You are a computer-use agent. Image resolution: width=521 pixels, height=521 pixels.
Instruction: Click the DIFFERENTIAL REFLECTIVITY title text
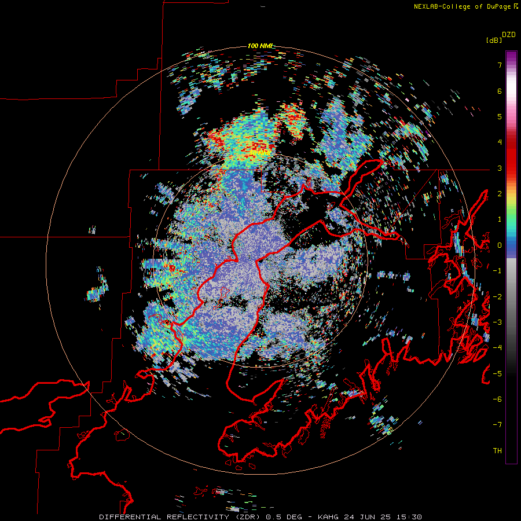tap(164, 517)
